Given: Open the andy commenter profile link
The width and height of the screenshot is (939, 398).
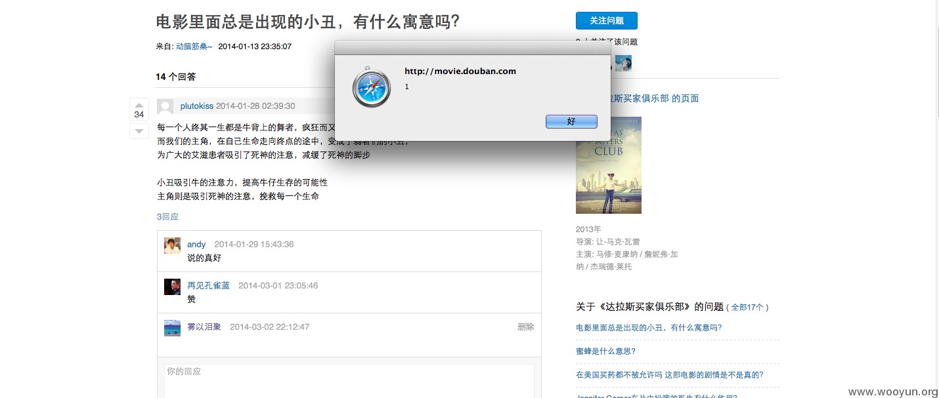Looking at the screenshot, I should pyautogui.click(x=196, y=244).
